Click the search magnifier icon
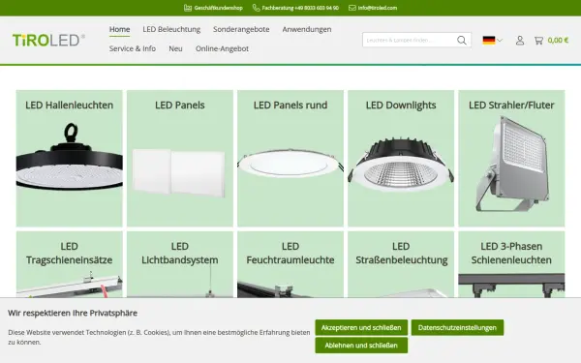 [x=461, y=40]
